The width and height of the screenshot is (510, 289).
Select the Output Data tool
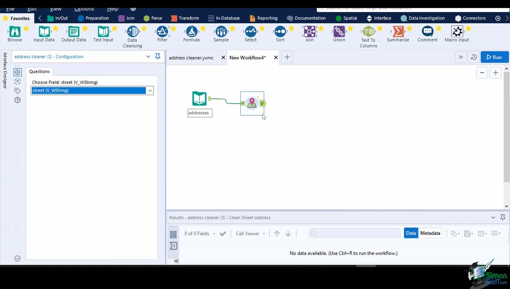pyautogui.click(x=74, y=34)
